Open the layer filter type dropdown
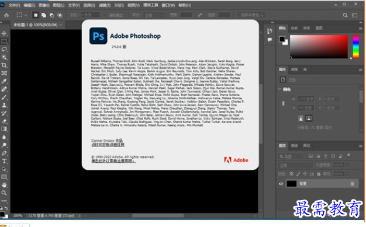 click(x=291, y=156)
